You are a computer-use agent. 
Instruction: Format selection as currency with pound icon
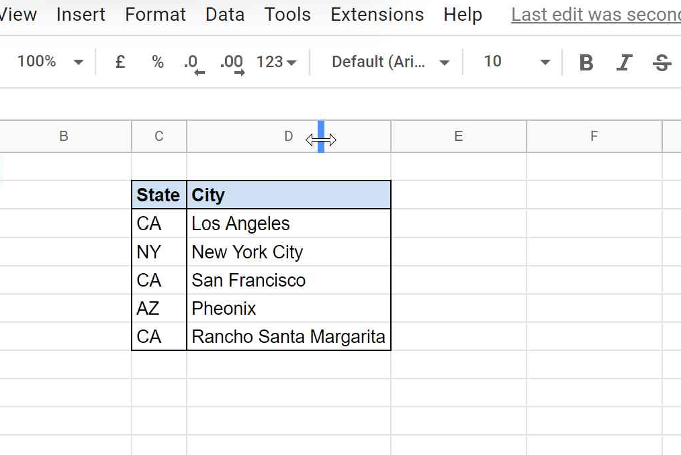point(120,61)
